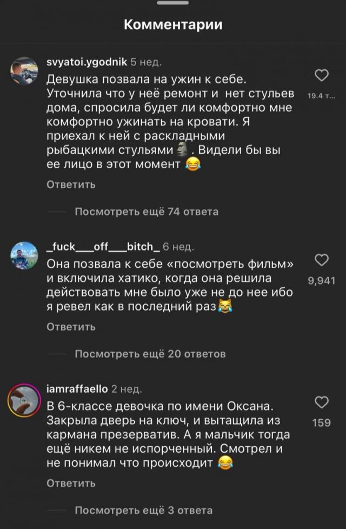Tap the Комментарии sheet title

point(173,25)
